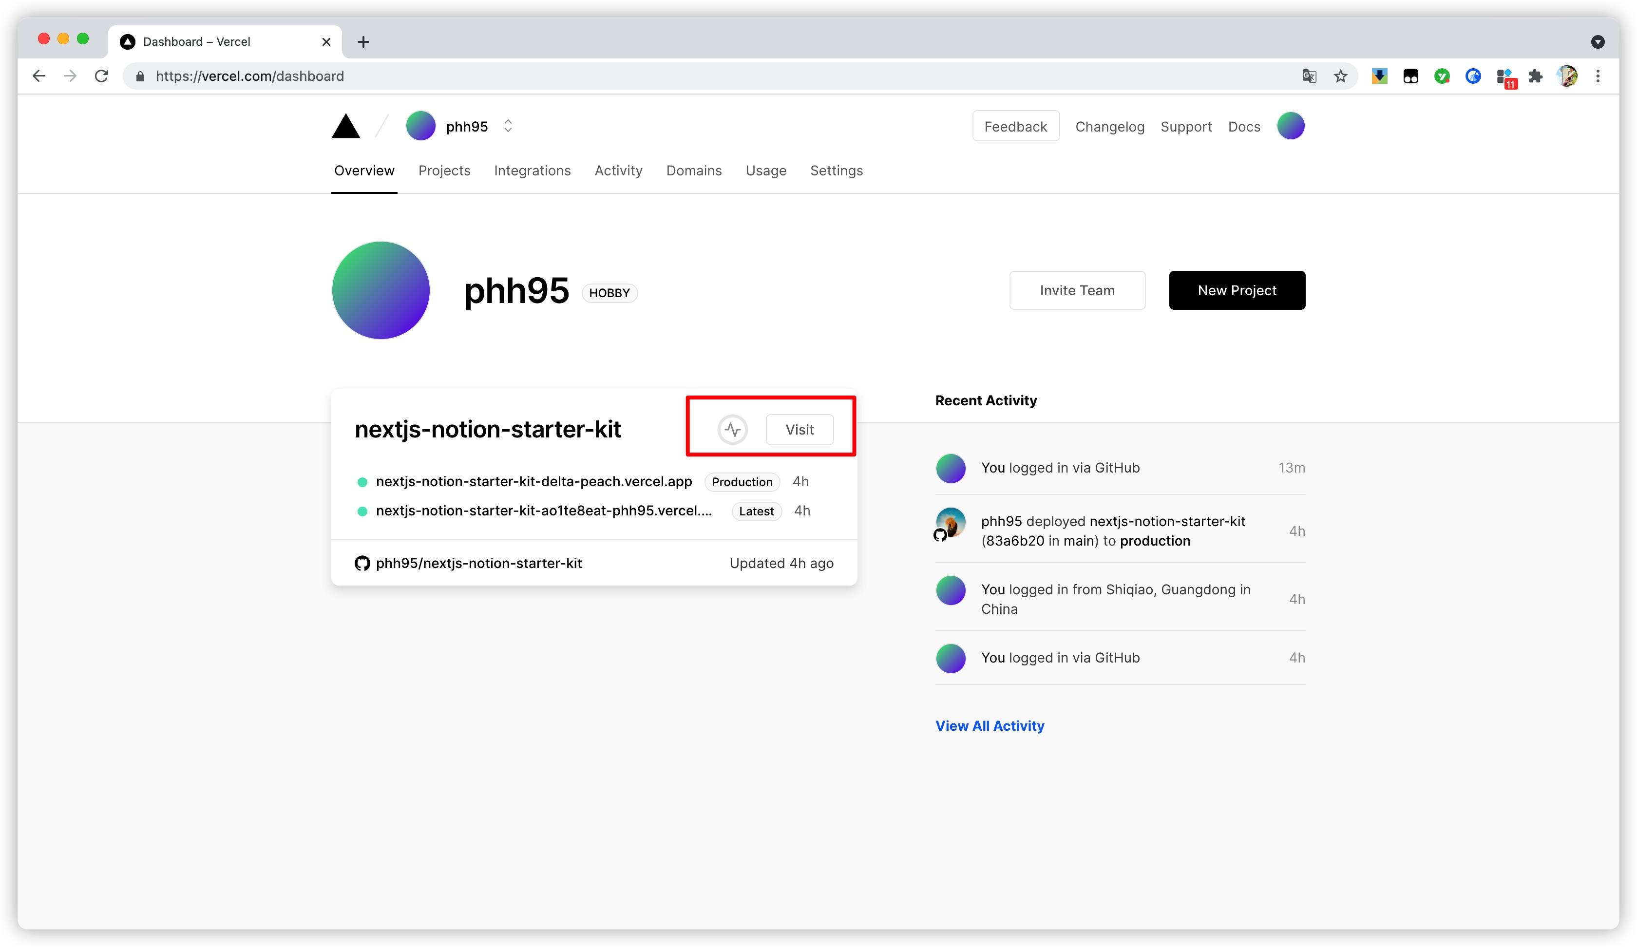The height and width of the screenshot is (947, 1637).
Task: Open the Domains tab
Action: 694,170
